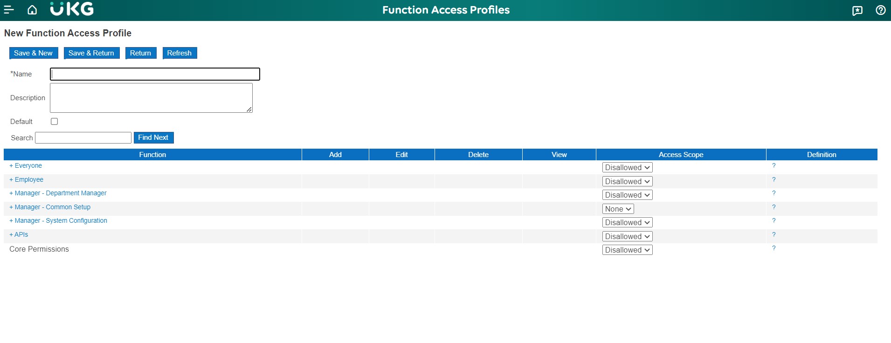Open Manager - Common Setup None dropdown
The height and width of the screenshot is (343, 891).
[x=618, y=209]
